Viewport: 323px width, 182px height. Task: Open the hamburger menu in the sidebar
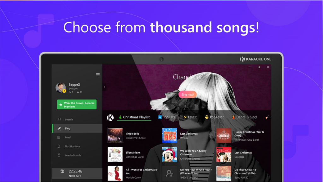click(x=98, y=75)
